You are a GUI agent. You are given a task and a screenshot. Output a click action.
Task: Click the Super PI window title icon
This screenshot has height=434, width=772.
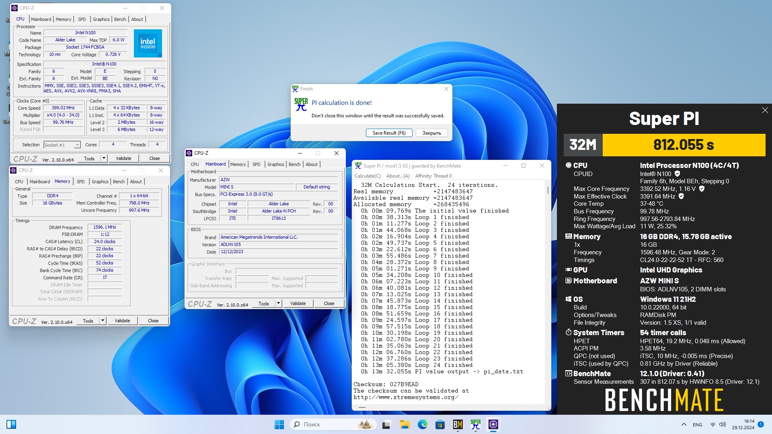[358, 166]
